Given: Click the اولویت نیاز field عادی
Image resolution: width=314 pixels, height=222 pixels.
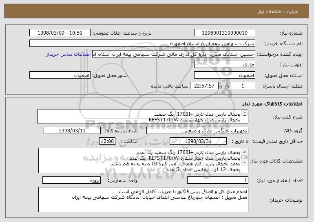Looking at the screenshot, I should (224, 65).
